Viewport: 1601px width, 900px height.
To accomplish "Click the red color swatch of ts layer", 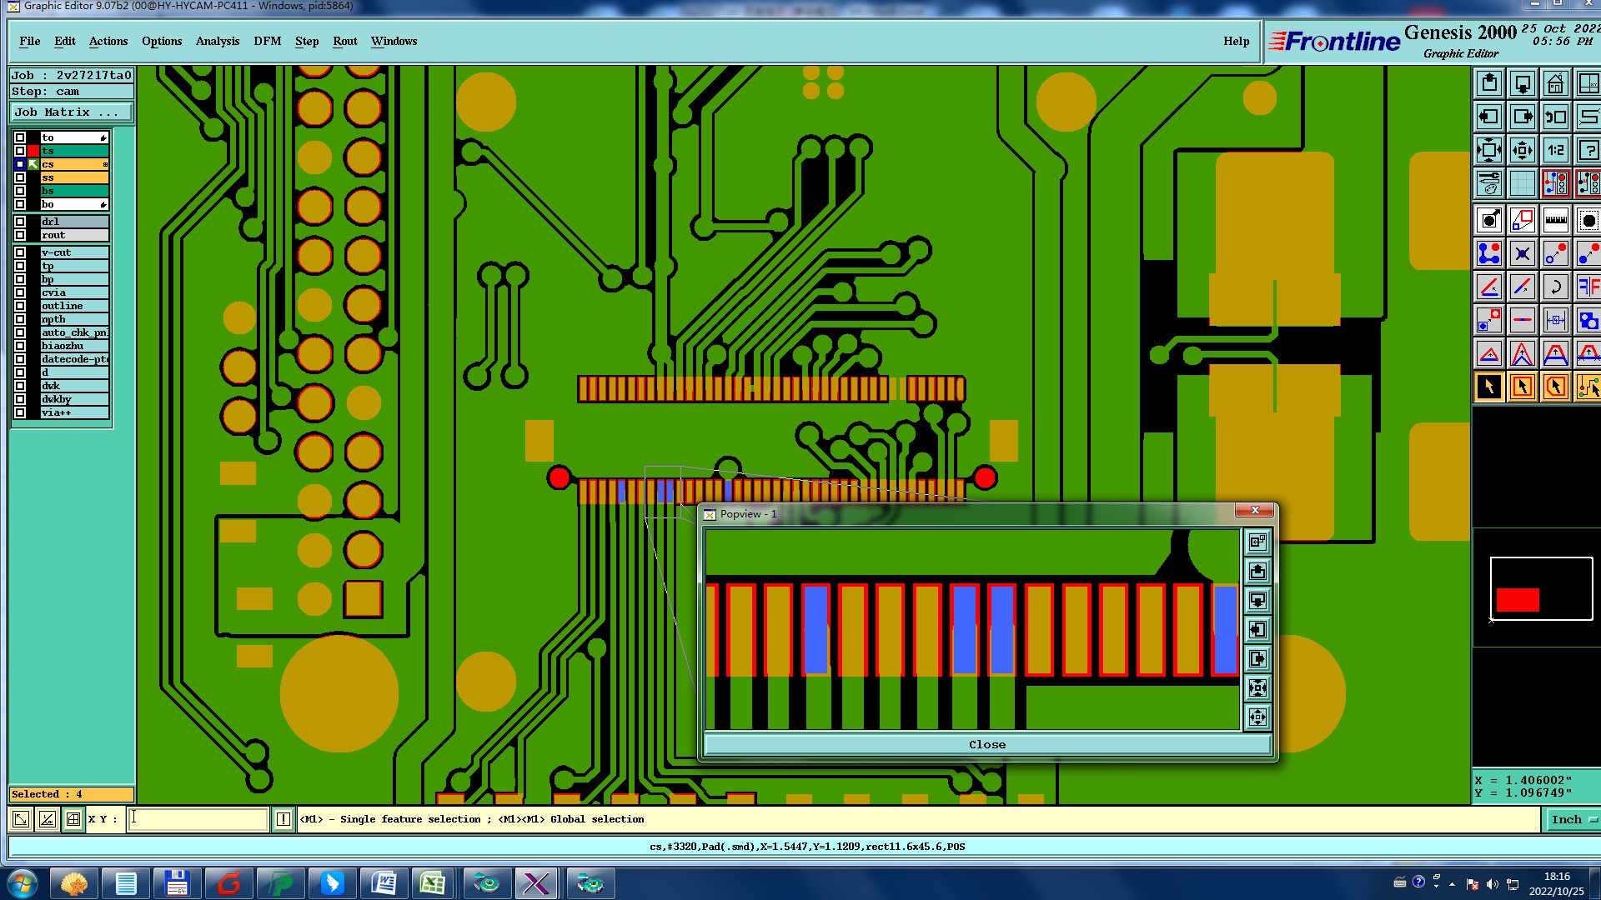I will 33,151.
